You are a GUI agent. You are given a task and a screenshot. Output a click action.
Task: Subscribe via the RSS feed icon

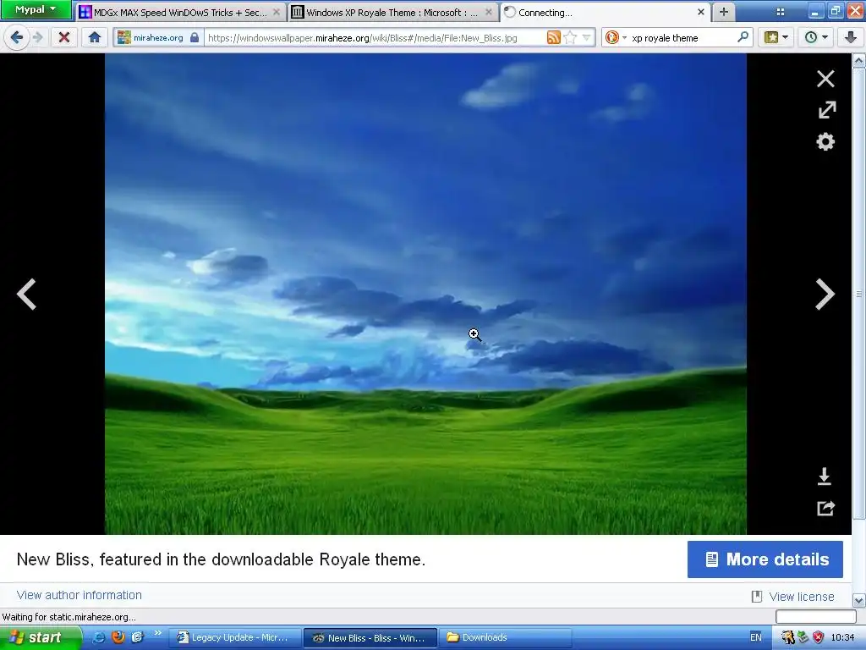tap(553, 37)
